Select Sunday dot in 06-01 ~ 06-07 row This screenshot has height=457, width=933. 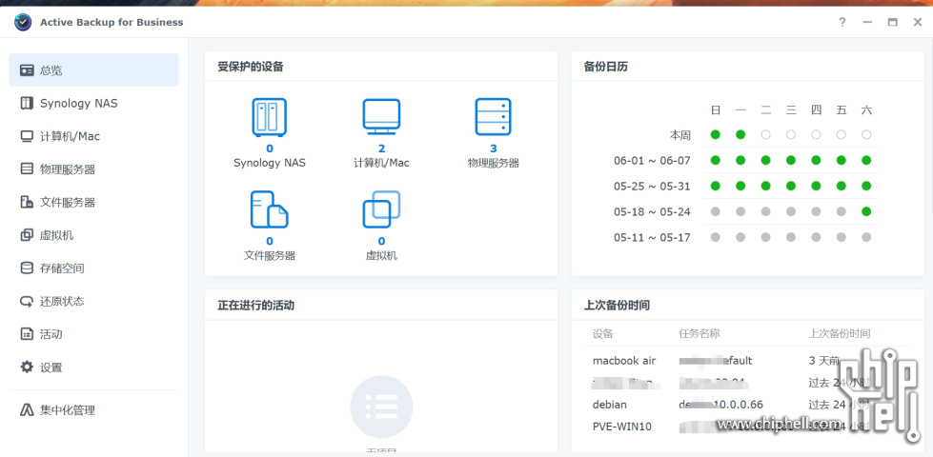[715, 160]
